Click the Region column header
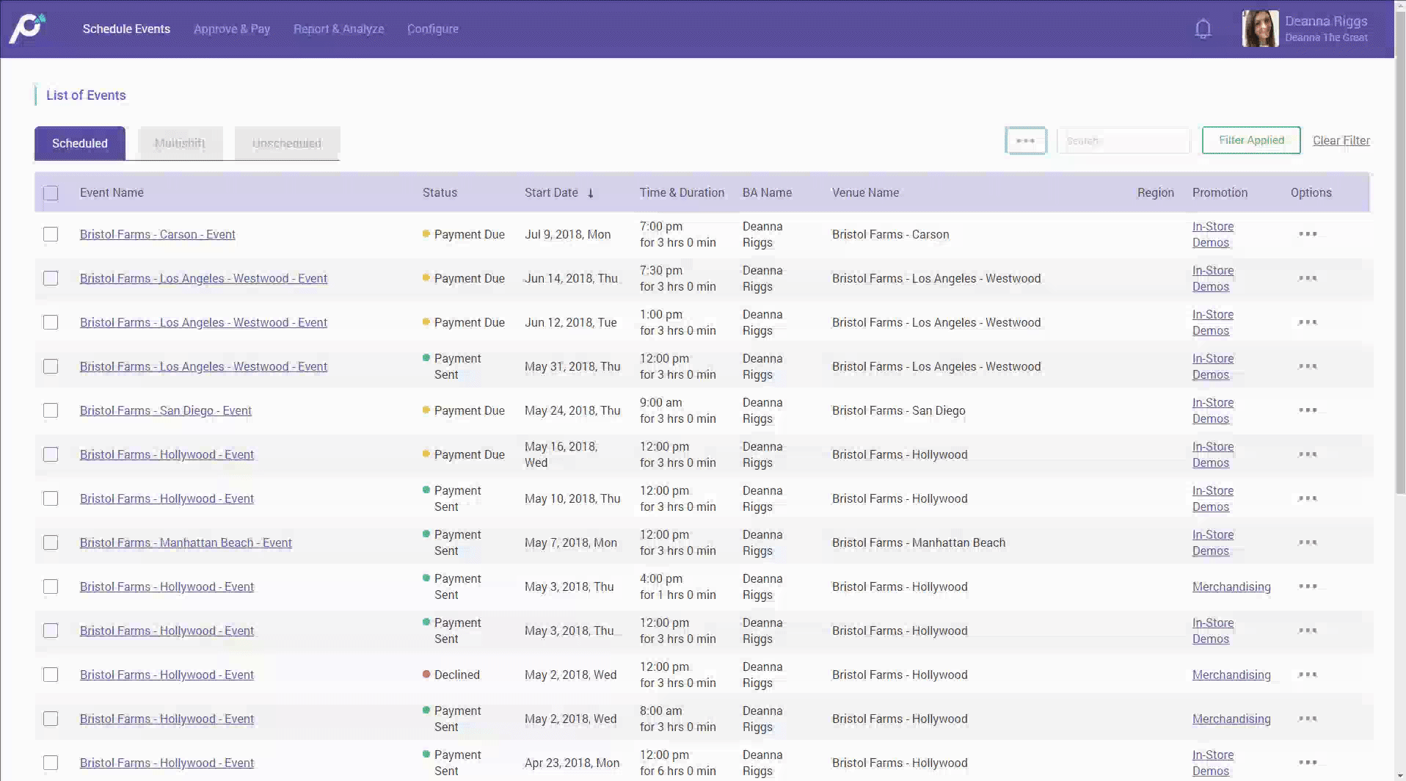 pos(1156,192)
